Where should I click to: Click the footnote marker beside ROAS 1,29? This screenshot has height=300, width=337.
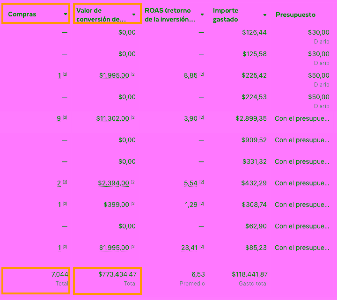pos(202,204)
